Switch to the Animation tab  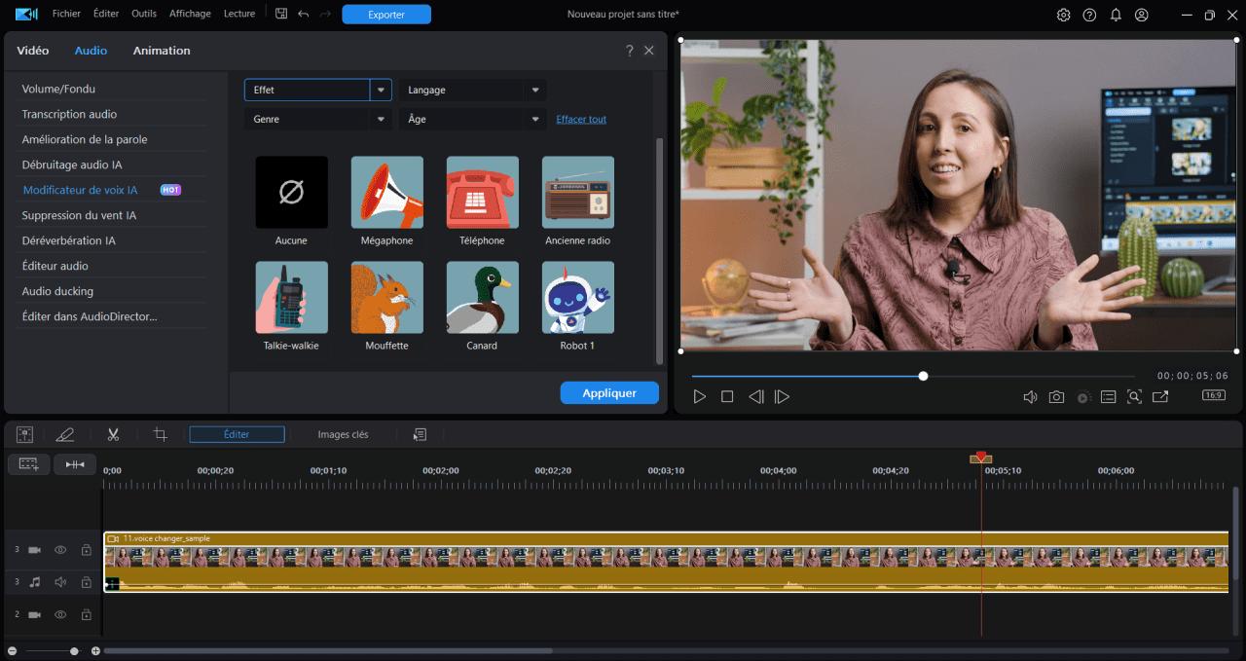pos(161,50)
